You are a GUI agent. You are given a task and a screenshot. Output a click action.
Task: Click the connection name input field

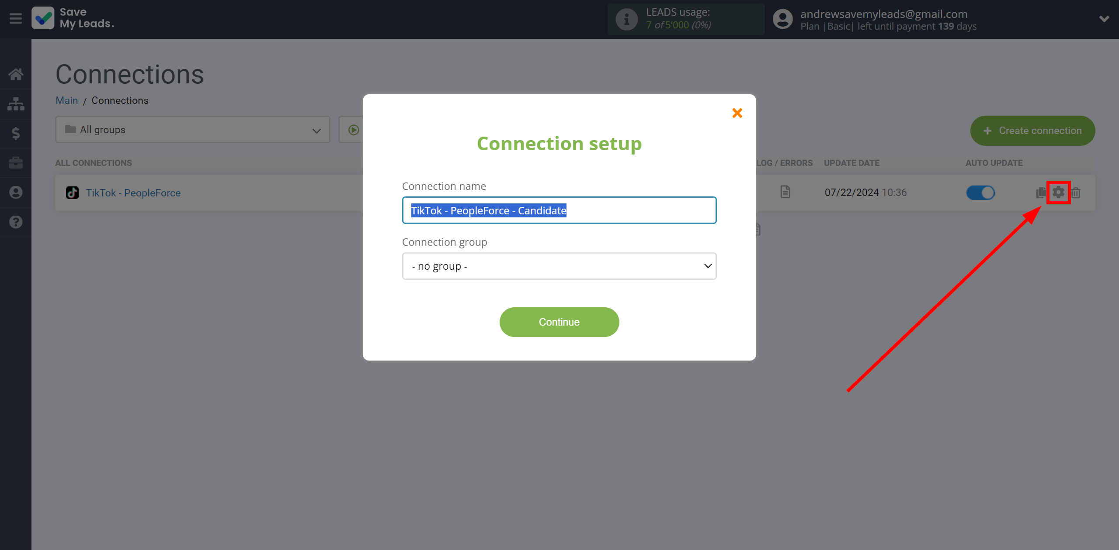click(559, 210)
